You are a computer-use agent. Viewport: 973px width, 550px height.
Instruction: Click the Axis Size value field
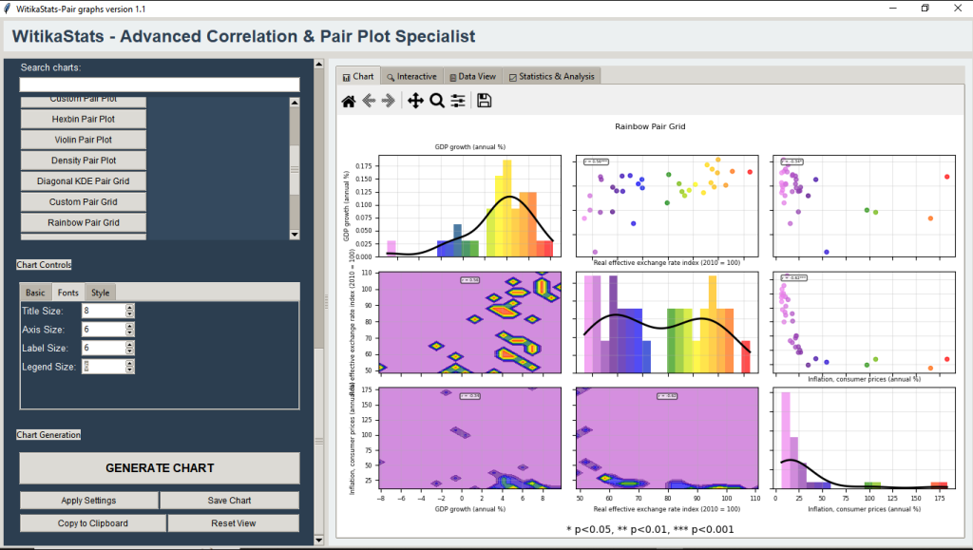point(104,330)
